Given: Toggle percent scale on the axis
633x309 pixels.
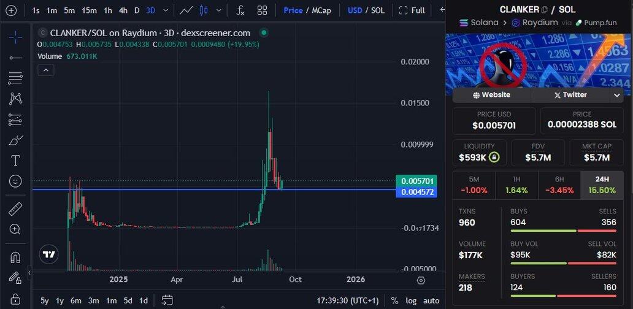Looking at the screenshot, I should (394, 300).
